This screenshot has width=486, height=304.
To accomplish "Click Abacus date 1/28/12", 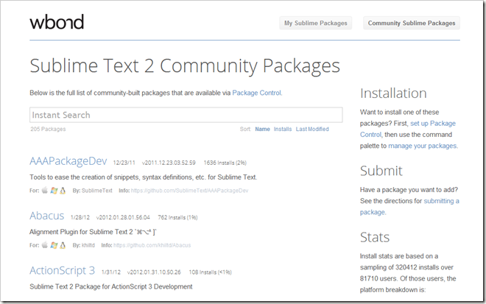I will pyautogui.click(x=80, y=218).
